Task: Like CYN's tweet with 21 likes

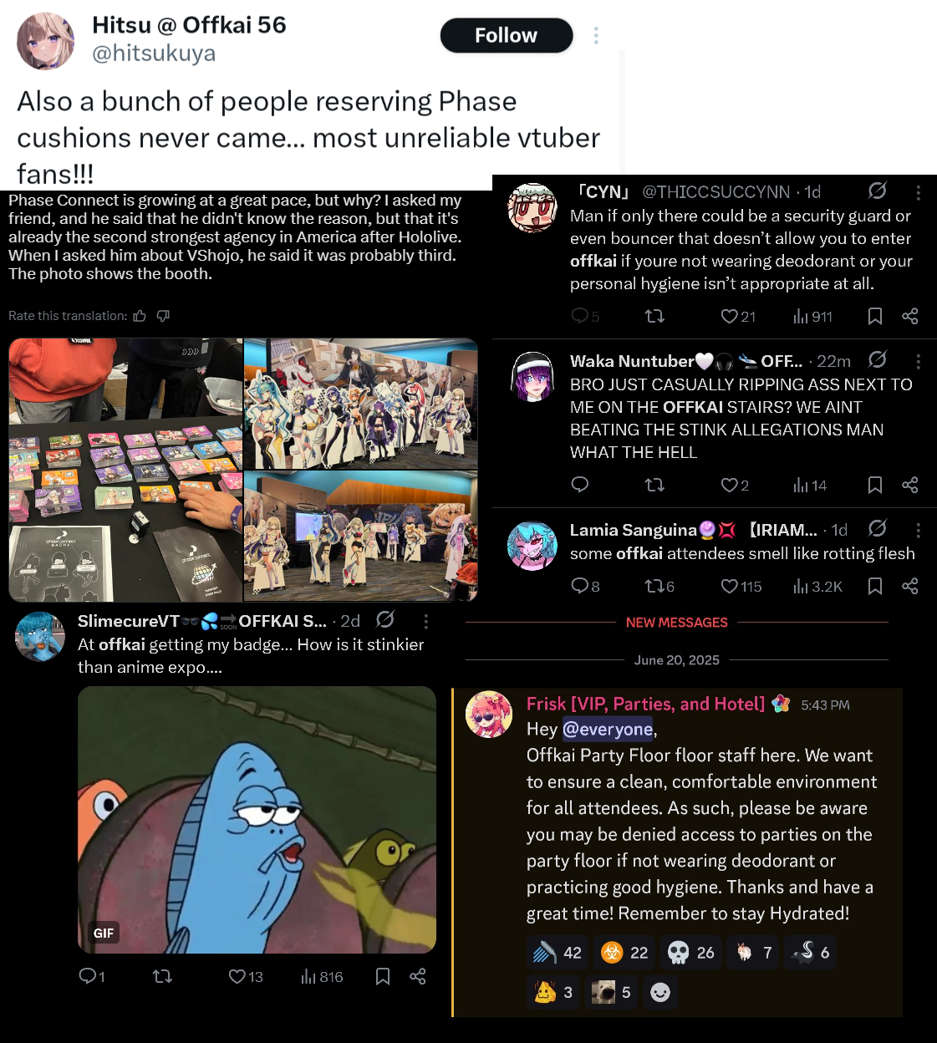Action: click(738, 316)
